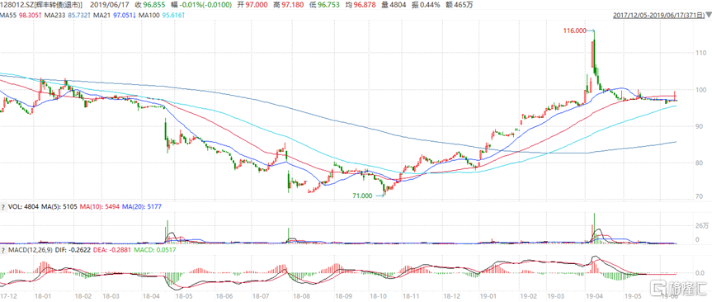Click the turnover value 465万

(x=463, y=5)
